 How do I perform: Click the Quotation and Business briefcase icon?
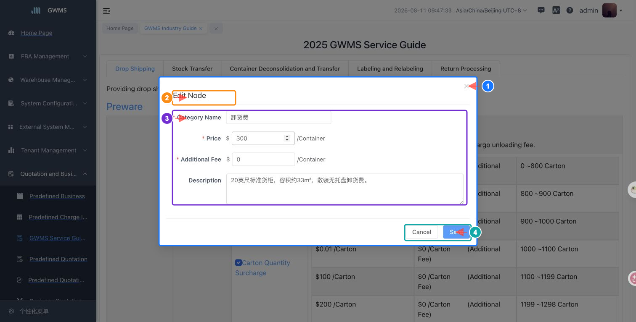(x=11, y=174)
